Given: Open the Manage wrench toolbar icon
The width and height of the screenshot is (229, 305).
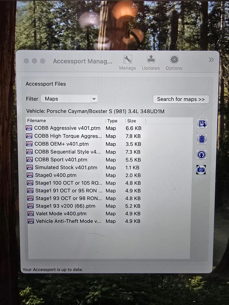Looking at the screenshot, I should [x=128, y=59].
